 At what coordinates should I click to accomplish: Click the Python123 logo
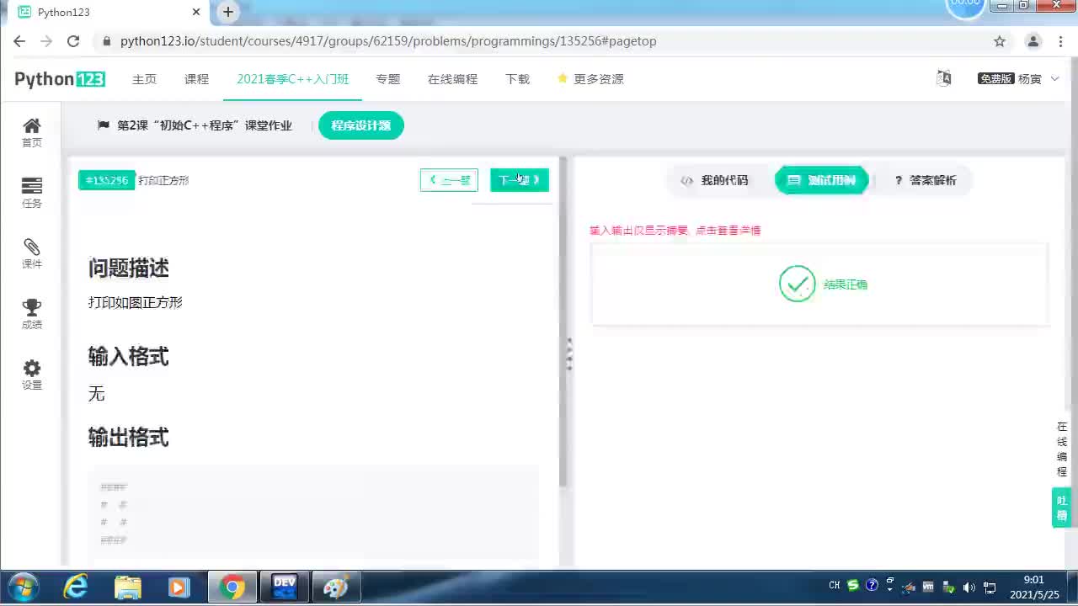pyautogui.click(x=59, y=78)
